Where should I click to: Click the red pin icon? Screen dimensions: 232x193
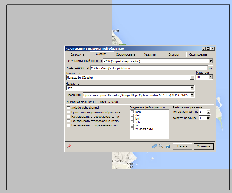click(x=69, y=146)
